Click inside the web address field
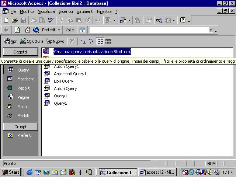 click(x=149, y=30)
